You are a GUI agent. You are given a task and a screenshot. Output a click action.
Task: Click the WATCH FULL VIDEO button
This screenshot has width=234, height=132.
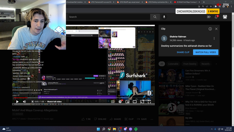click(x=205, y=52)
